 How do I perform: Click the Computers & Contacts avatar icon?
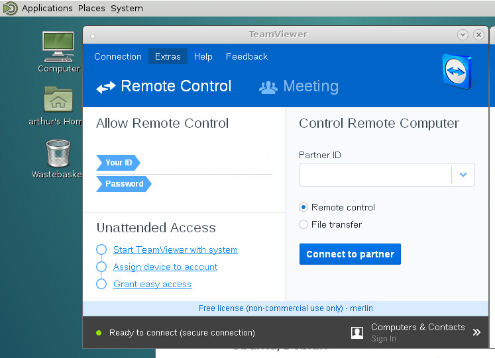(357, 332)
